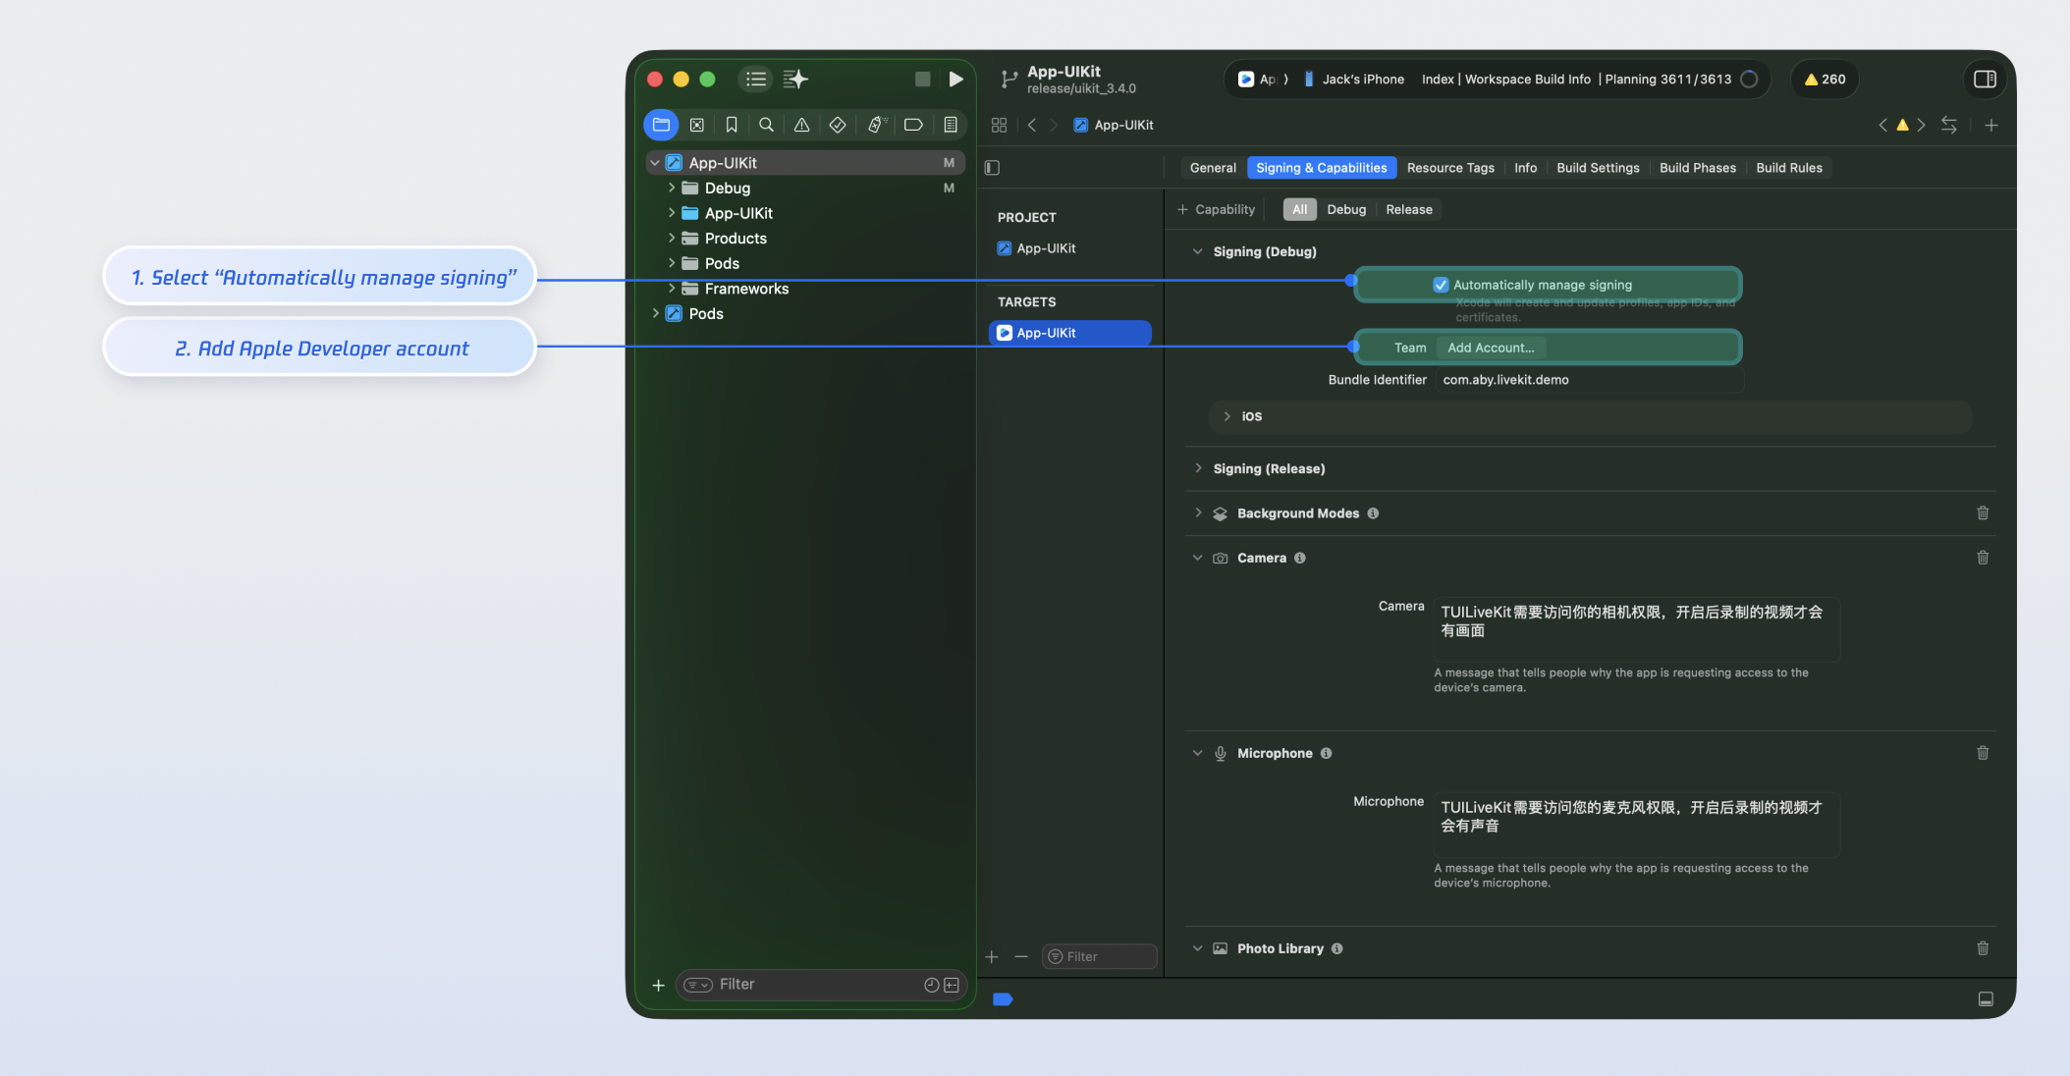The height and width of the screenshot is (1076, 2070).
Task: Click the + Capability button
Action: click(x=1216, y=209)
